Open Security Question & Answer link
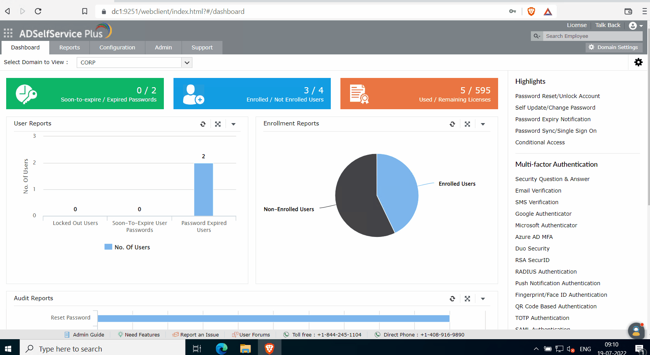 [x=552, y=179]
